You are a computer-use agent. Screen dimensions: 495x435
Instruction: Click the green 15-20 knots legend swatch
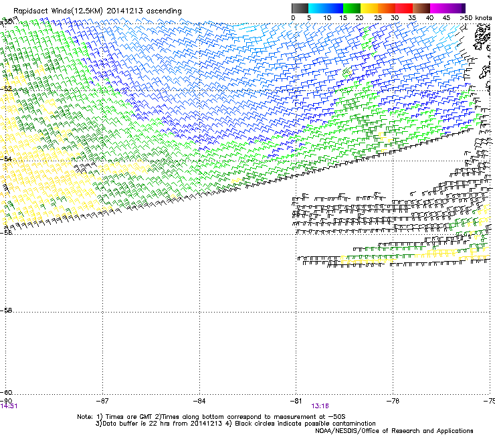[352, 8]
